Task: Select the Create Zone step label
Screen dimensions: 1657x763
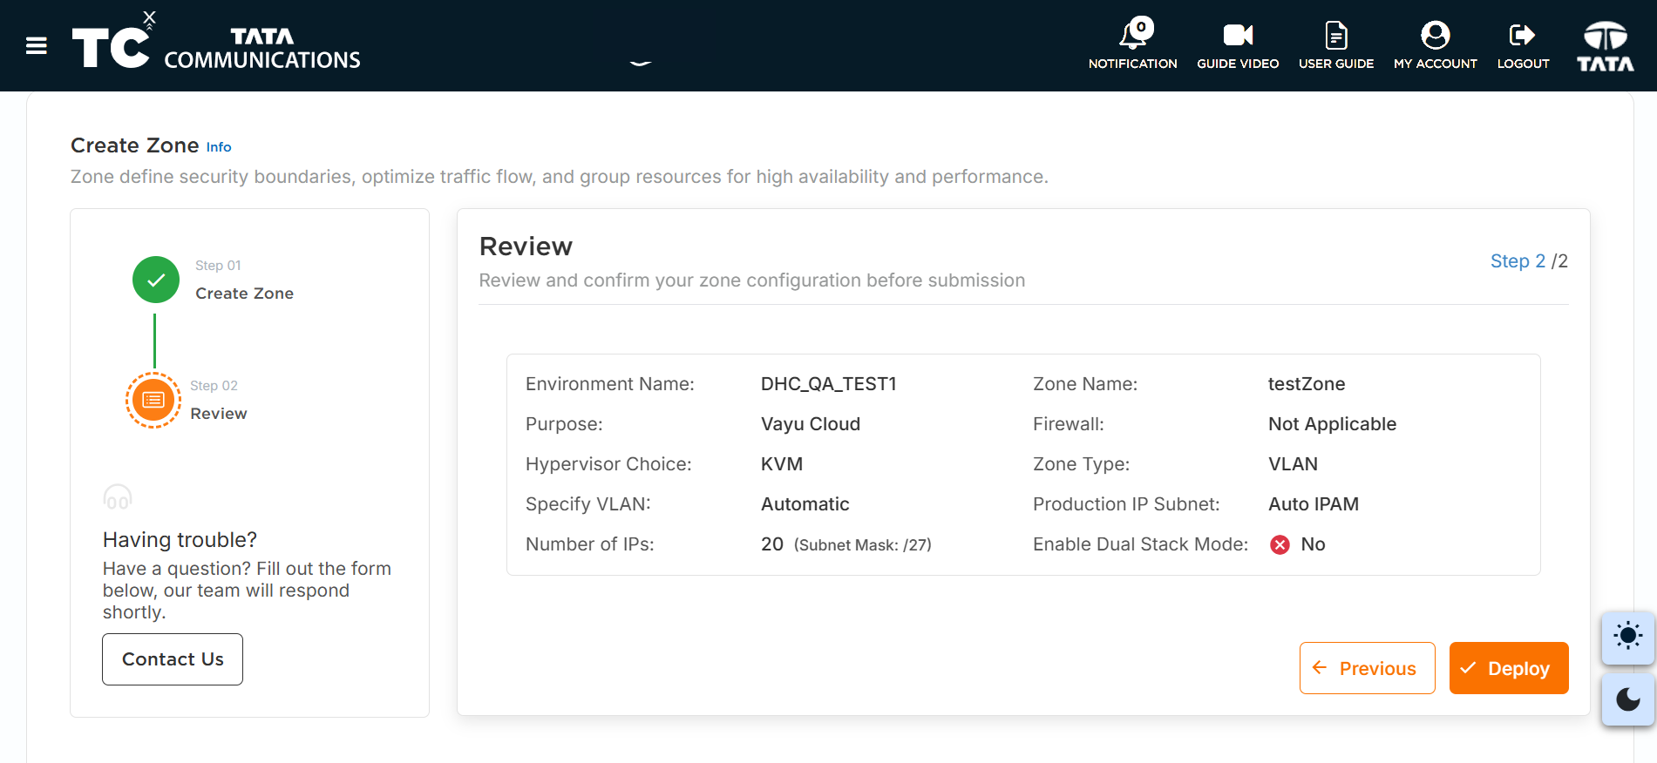Action: pos(244,294)
